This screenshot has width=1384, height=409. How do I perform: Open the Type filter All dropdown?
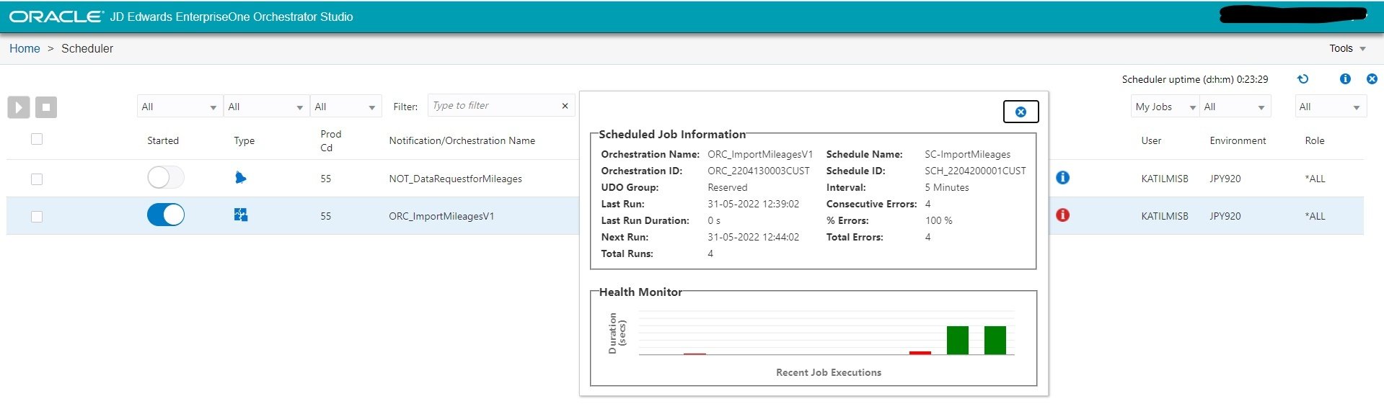(266, 107)
